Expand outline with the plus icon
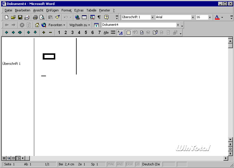Viewport: 234px width, 168px height. point(44,32)
